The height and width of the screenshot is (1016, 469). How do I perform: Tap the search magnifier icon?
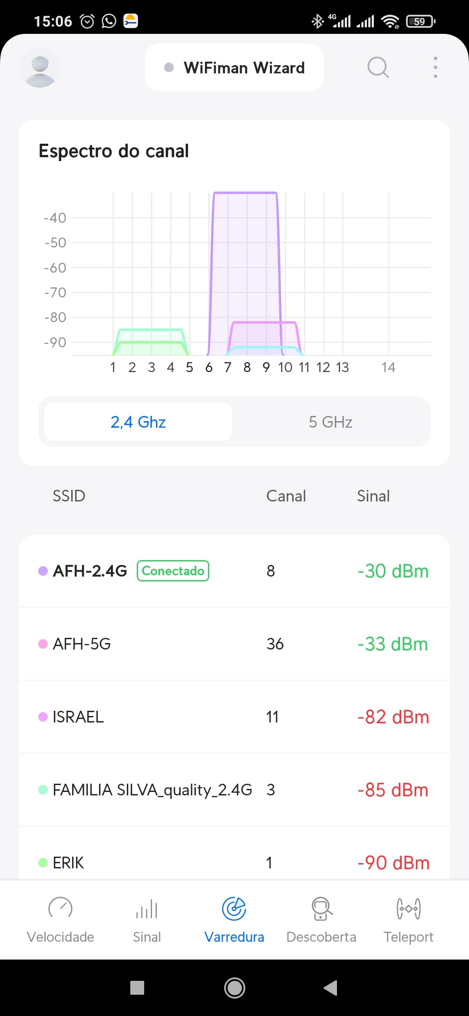click(378, 67)
